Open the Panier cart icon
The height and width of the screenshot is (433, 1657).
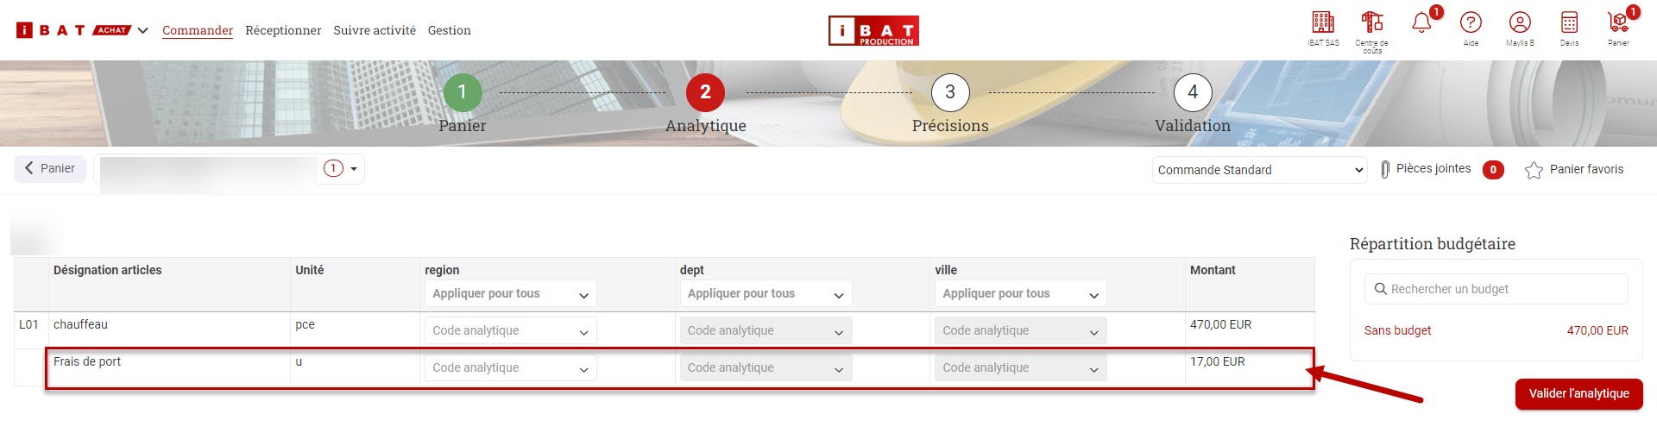pyautogui.click(x=1618, y=23)
